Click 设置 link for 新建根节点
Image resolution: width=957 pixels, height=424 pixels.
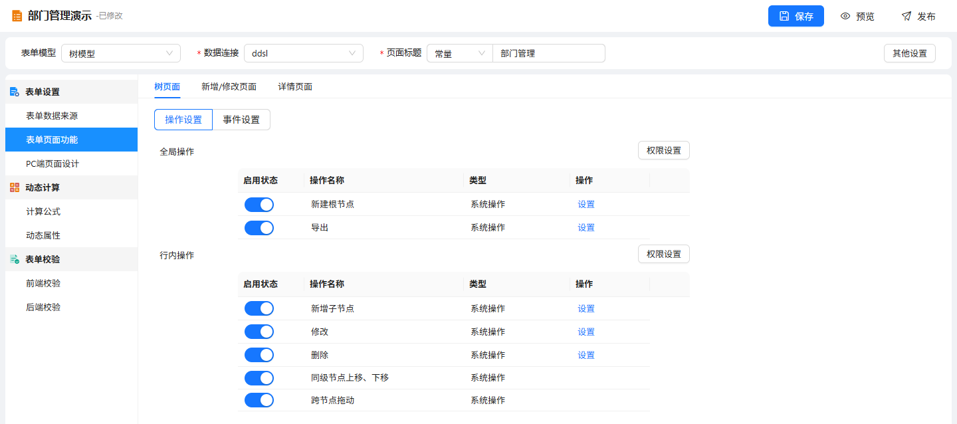coord(586,205)
